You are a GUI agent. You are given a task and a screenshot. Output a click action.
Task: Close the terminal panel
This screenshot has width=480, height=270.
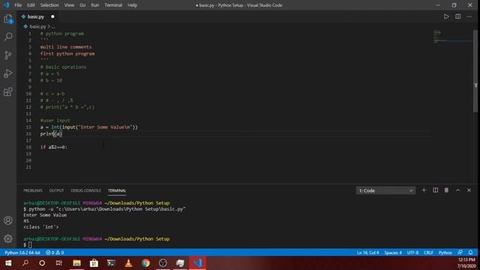click(x=469, y=190)
